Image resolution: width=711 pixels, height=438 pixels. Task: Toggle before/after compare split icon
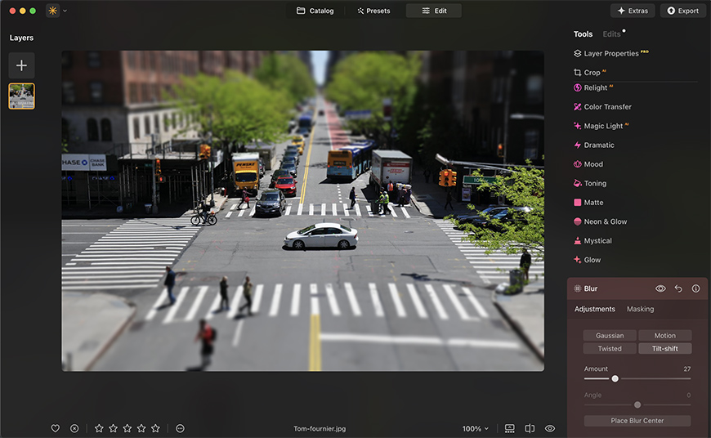[x=530, y=428]
